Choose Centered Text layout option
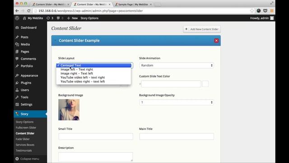The width and height of the screenshot is (289, 163). click(x=93, y=65)
